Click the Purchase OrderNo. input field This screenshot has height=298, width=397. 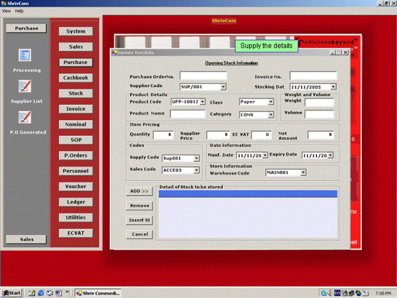coord(203,76)
